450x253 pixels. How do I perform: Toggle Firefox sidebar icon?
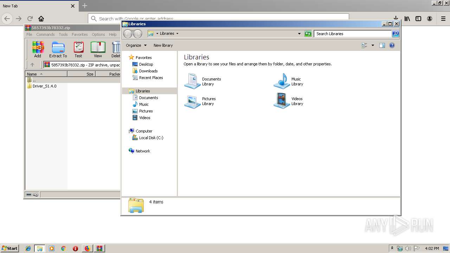[x=418, y=19]
